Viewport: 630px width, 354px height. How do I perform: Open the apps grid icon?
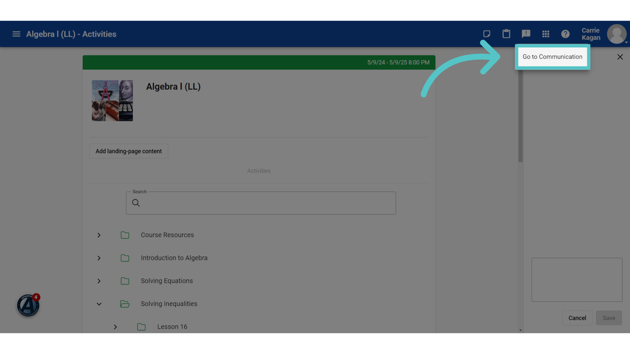tap(546, 34)
